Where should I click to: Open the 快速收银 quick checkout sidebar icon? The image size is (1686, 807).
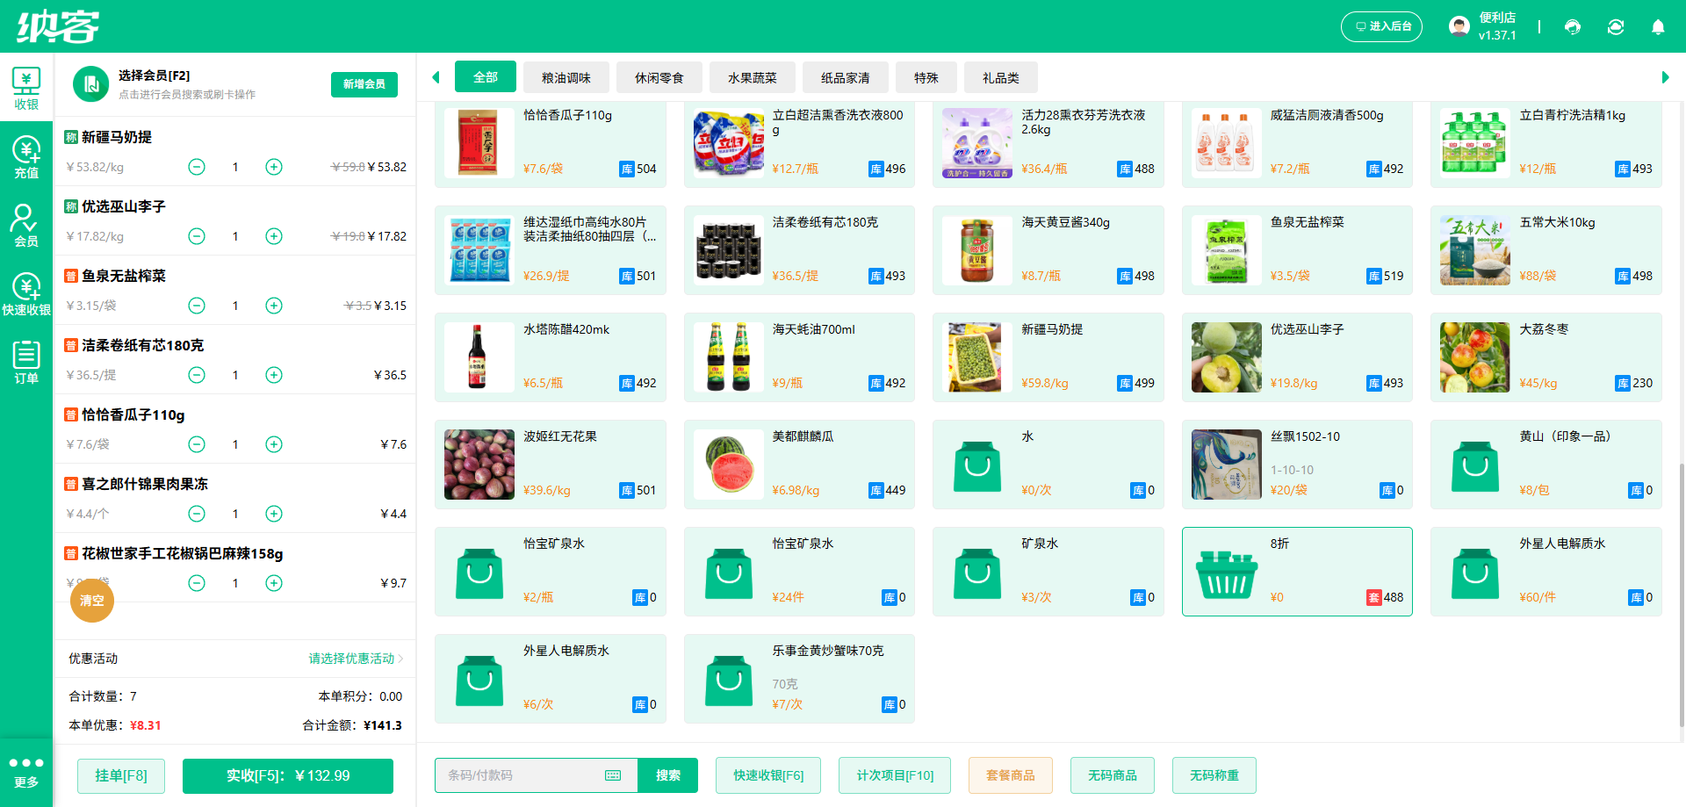26,294
